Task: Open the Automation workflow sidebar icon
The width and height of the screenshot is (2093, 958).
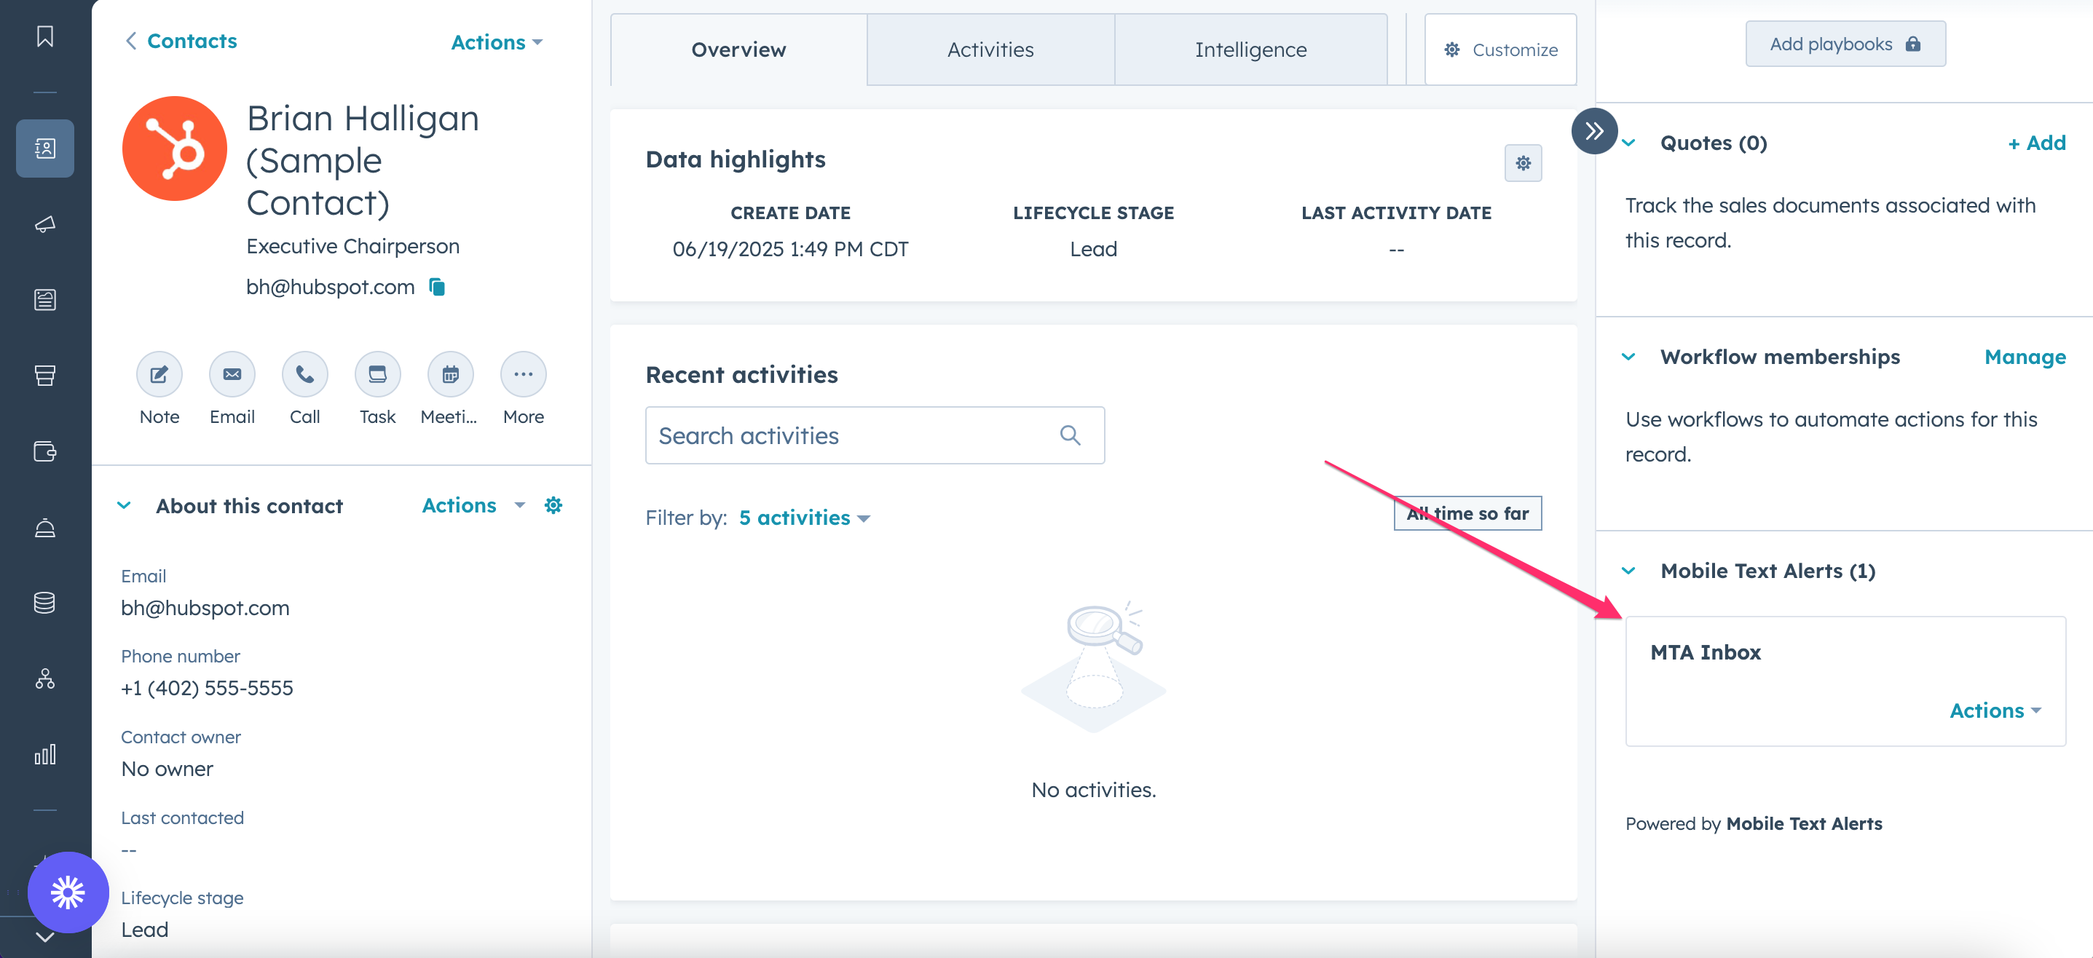Action: 44,678
